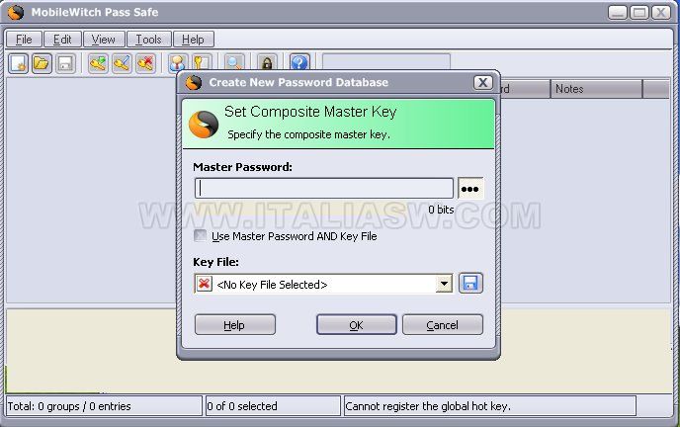Viewport: 680px width, 427px height.
Task: Click the Notes column header
Action: click(596, 89)
